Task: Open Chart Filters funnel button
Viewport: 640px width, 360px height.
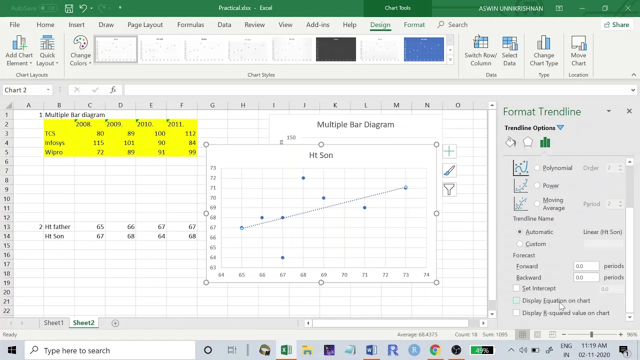Action: coord(449,189)
